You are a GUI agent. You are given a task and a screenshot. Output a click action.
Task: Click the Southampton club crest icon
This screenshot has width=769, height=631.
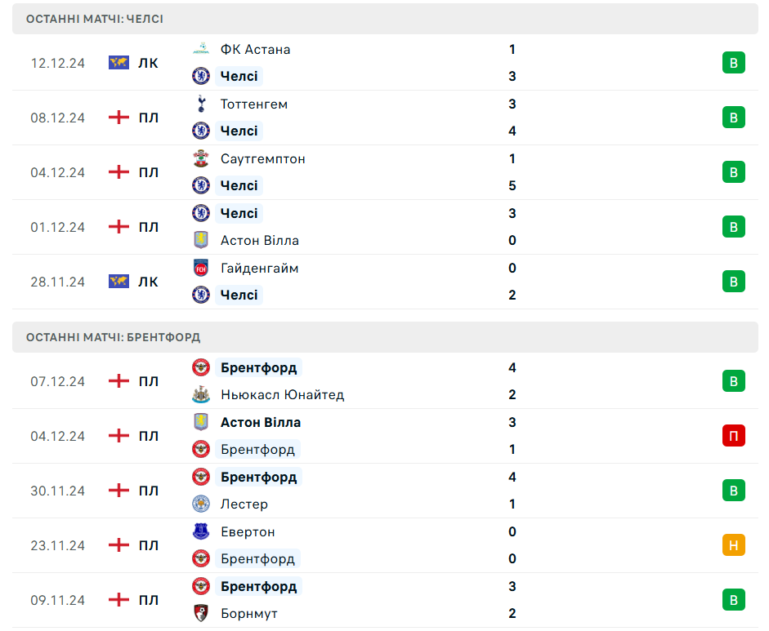tap(201, 158)
